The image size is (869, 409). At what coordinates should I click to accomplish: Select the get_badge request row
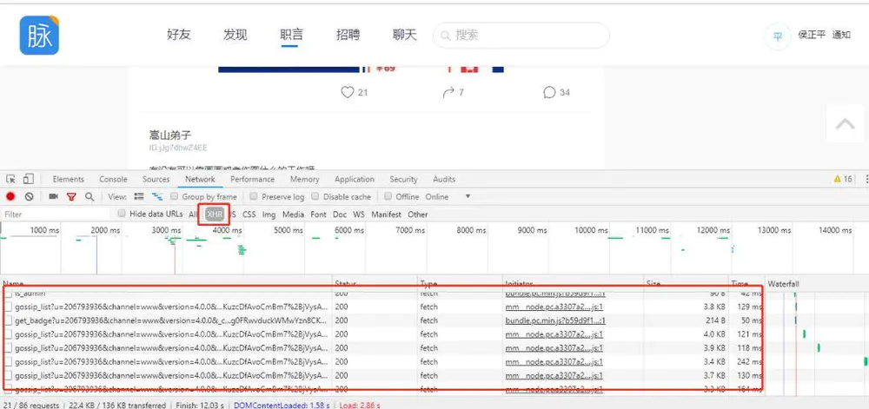coord(382,320)
